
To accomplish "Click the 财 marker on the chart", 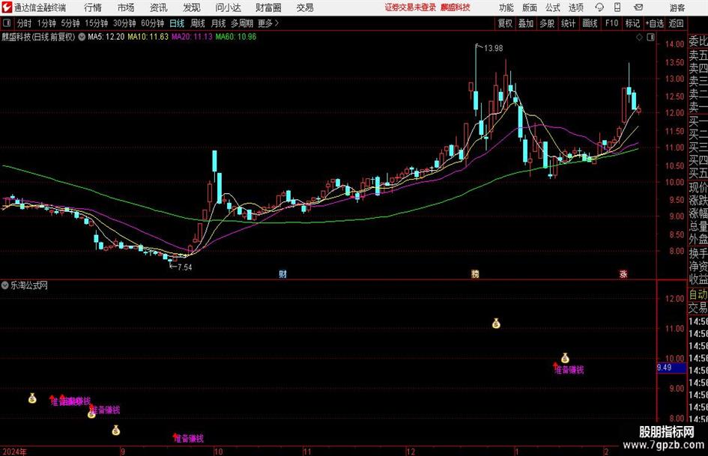I will click(282, 274).
